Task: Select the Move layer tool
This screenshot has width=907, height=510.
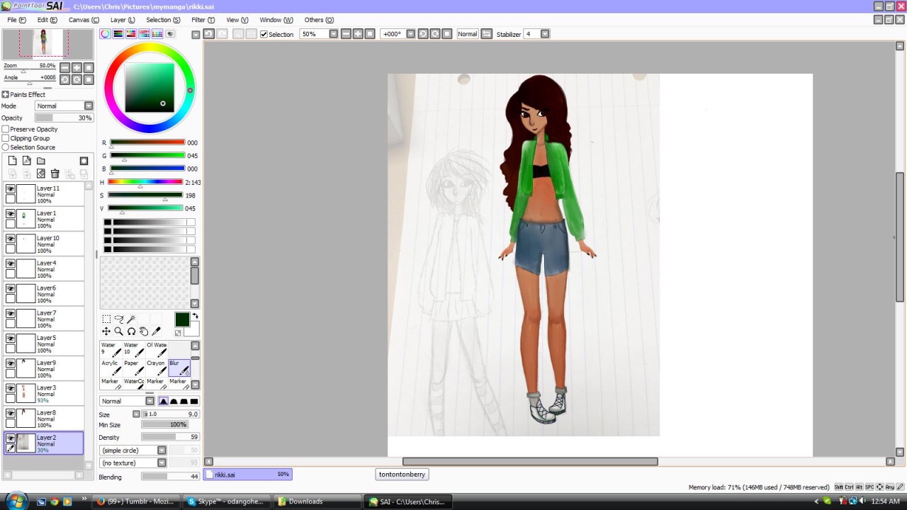Action: point(106,331)
